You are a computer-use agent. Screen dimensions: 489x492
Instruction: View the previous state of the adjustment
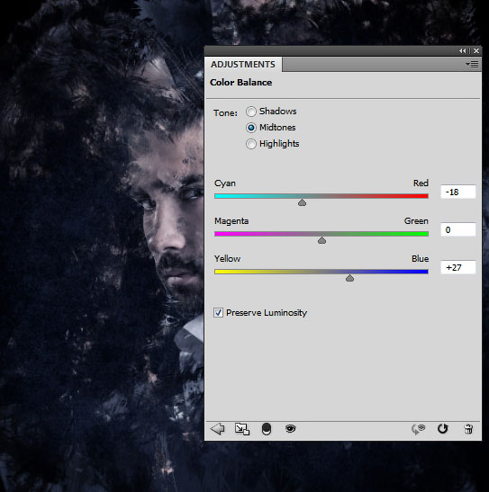(418, 429)
